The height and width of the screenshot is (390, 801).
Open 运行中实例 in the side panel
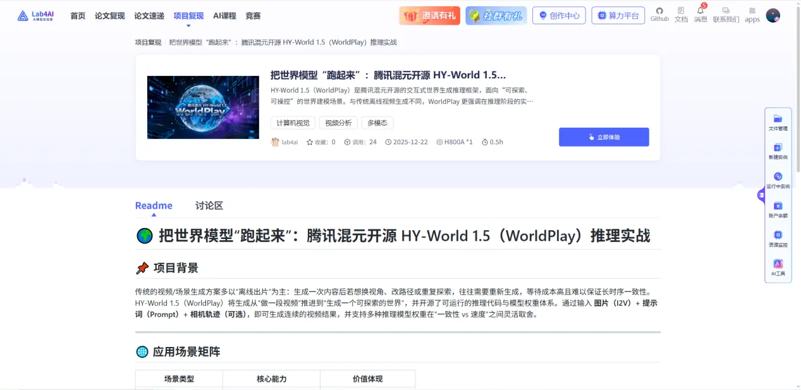click(x=778, y=180)
